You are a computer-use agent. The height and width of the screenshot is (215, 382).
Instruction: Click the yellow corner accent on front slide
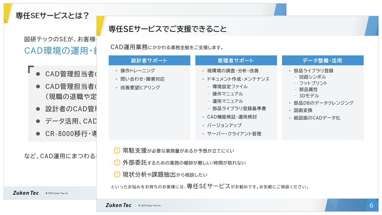[x=101, y=24]
